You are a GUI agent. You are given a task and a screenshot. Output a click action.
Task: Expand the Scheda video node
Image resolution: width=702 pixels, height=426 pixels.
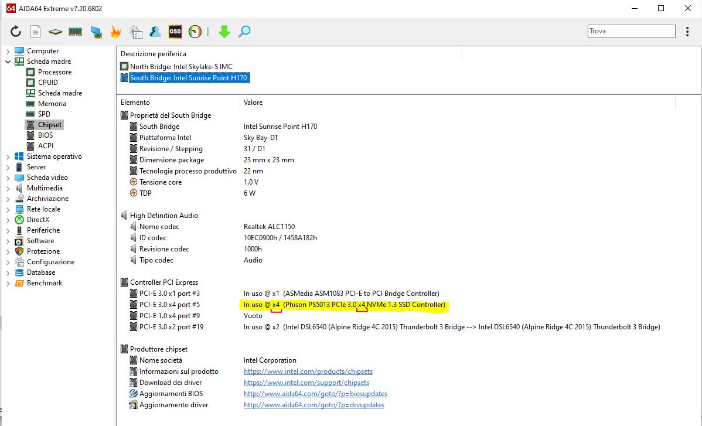8,178
